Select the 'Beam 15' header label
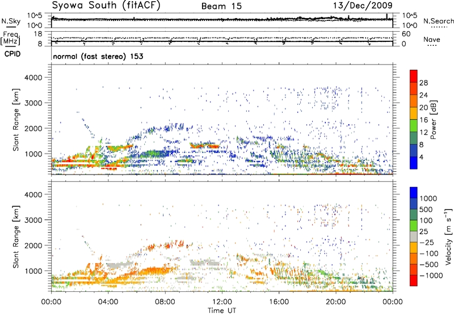This screenshot has height=314, width=454. click(x=221, y=6)
